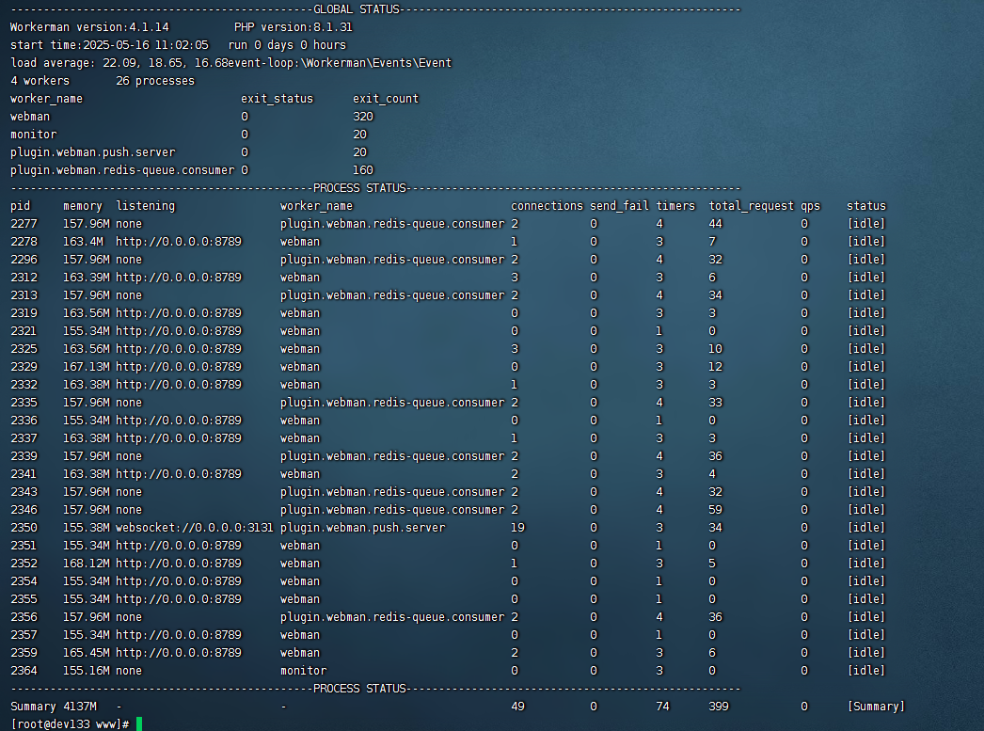
Task: Click total_request 59 for pid 2346
Action: point(715,510)
